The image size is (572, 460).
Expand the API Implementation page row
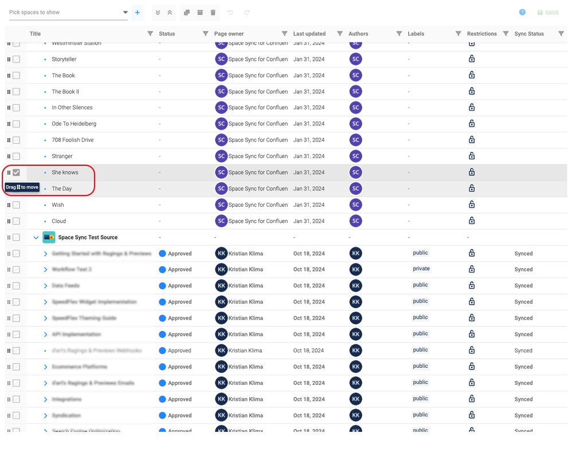coord(45,335)
